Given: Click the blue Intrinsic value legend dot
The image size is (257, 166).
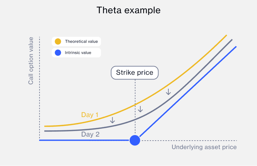Looking at the screenshot, I should click(58, 53).
